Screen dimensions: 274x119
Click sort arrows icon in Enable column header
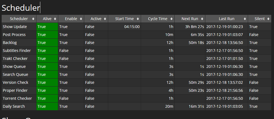(x=81, y=19)
